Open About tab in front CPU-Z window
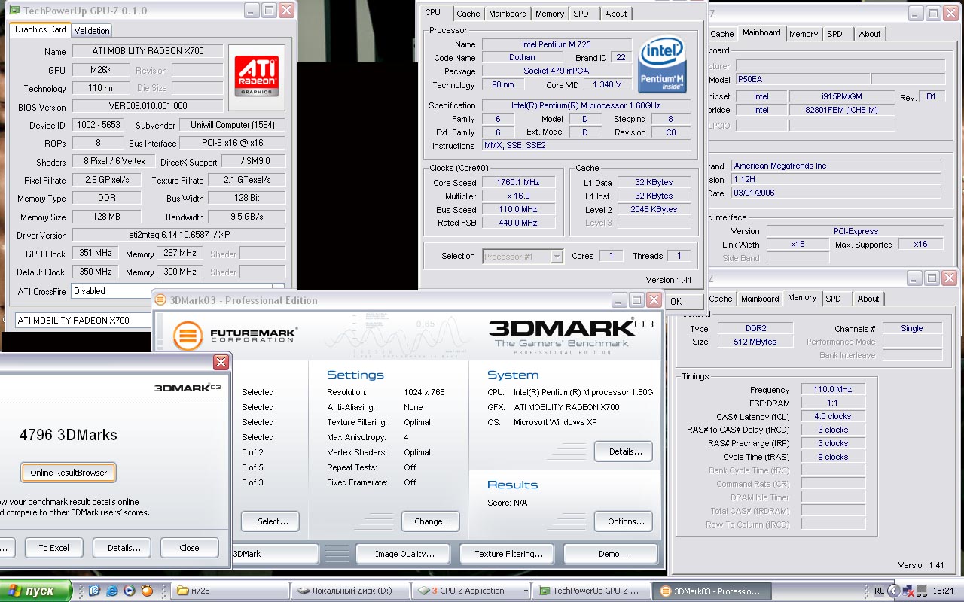The height and width of the screenshot is (602, 964). pyautogui.click(x=616, y=14)
